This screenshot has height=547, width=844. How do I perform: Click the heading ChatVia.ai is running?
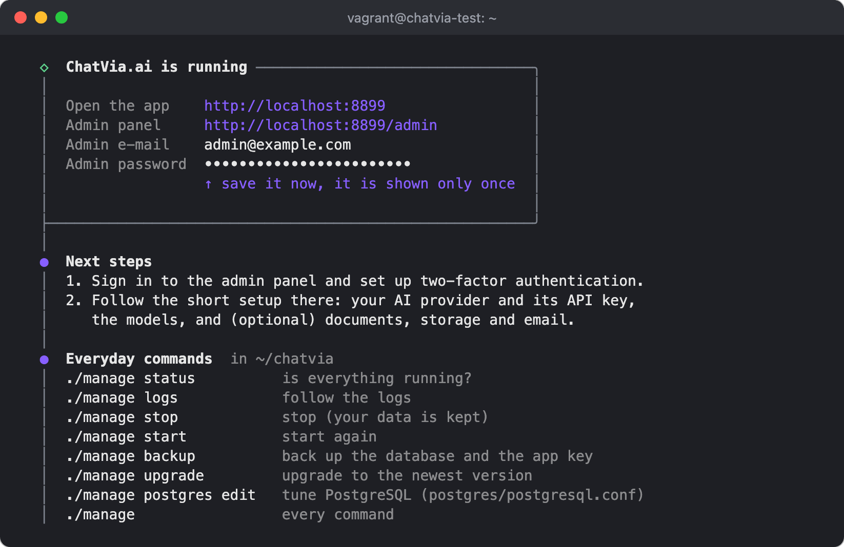click(x=156, y=67)
